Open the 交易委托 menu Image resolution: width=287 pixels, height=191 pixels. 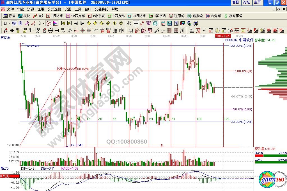click(x=101, y=9)
